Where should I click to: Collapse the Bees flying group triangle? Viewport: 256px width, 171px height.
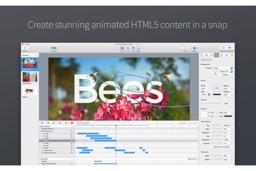[x=40, y=131]
